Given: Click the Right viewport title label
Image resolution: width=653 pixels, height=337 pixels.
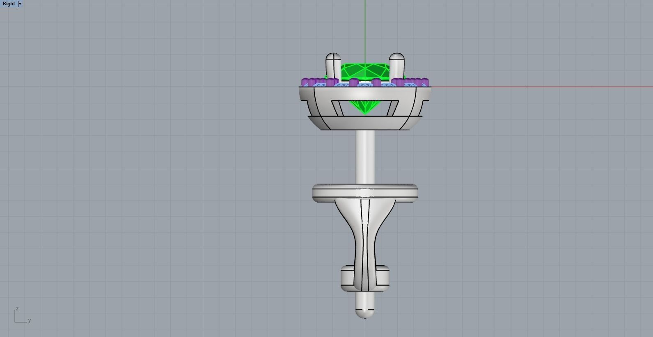Looking at the screenshot, I should (9, 4).
